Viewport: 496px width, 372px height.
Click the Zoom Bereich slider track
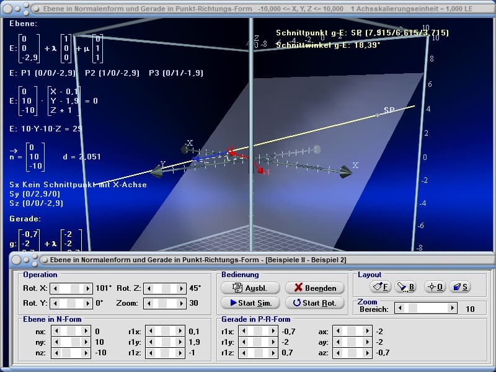click(428, 308)
